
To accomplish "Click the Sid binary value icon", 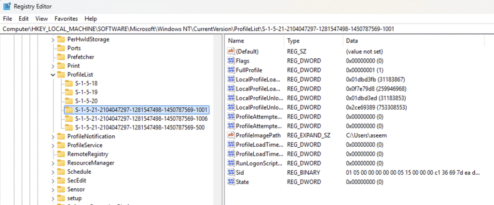I will pos(231,172).
